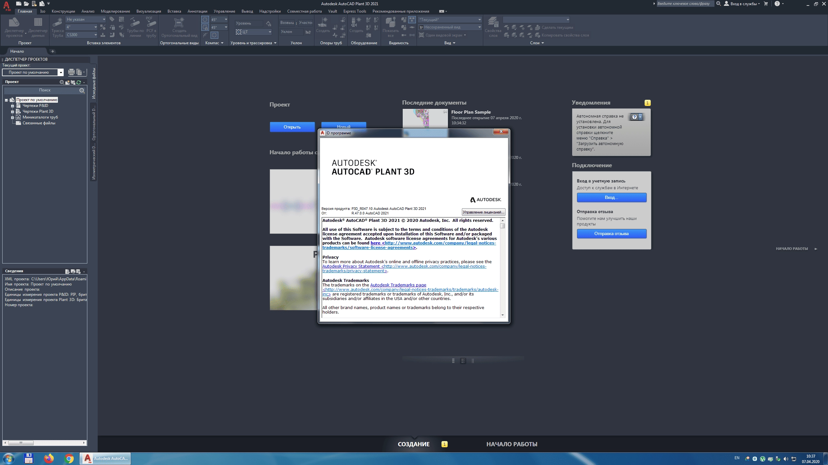Click the Открыть project button
The height and width of the screenshot is (465, 828).
pyautogui.click(x=292, y=127)
